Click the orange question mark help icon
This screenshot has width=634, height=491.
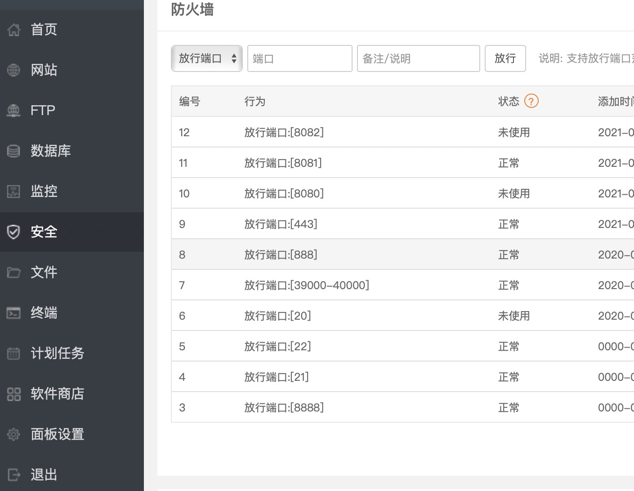tap(531, 101)
